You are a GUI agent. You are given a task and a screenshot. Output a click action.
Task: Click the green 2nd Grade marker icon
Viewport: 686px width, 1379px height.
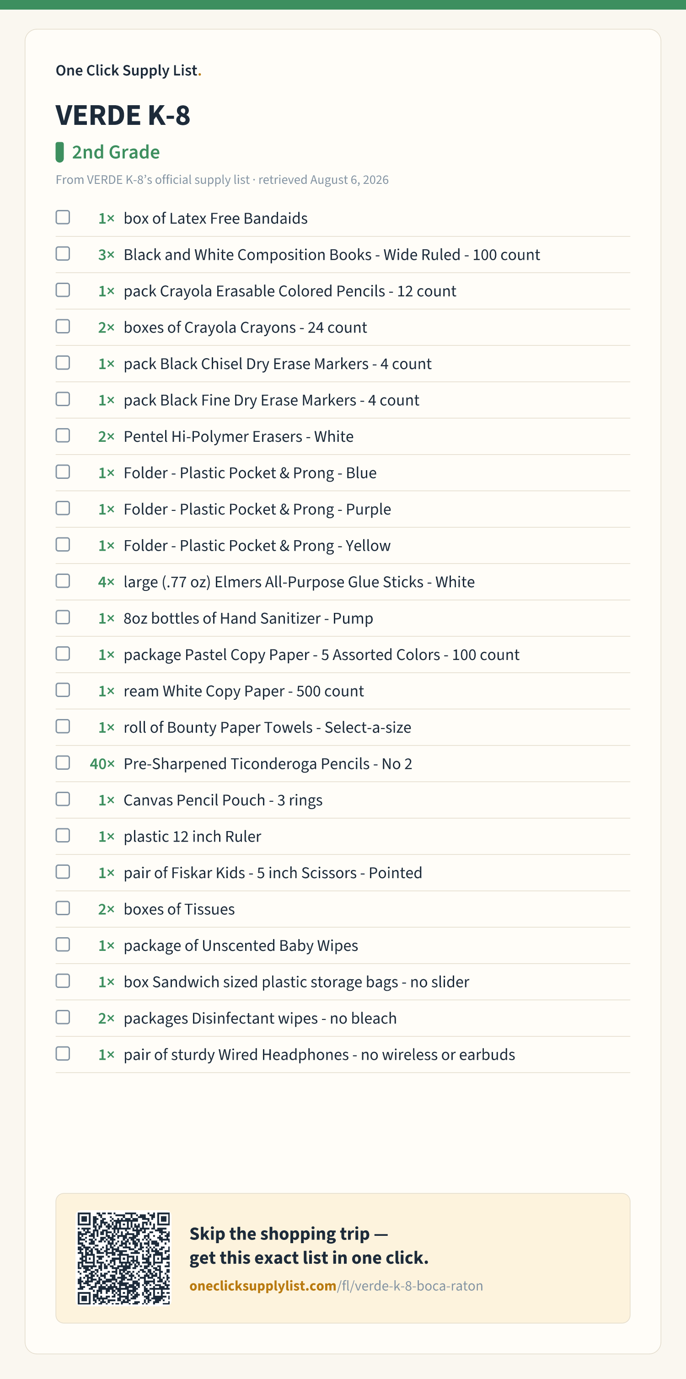coord(60,152)
